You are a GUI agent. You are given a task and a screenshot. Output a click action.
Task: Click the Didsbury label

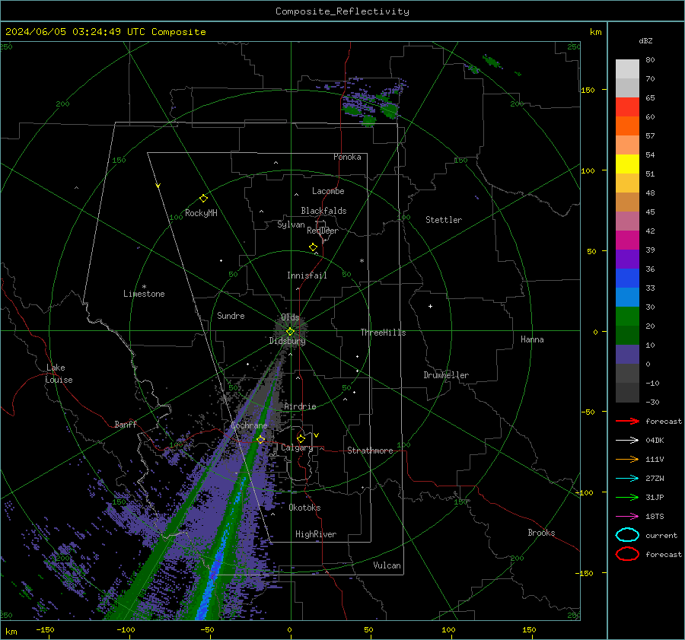pyautogui.click(x=287, y=341)
